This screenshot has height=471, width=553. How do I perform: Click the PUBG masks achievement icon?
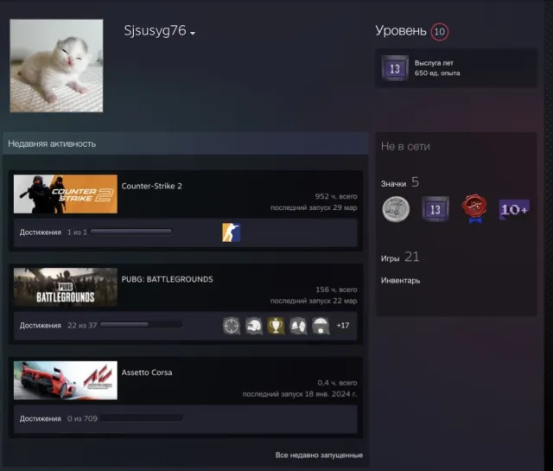pyautogui.click(x=298, y=325)
